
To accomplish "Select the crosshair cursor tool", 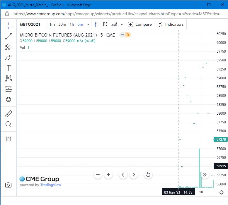I will point(8,26).
